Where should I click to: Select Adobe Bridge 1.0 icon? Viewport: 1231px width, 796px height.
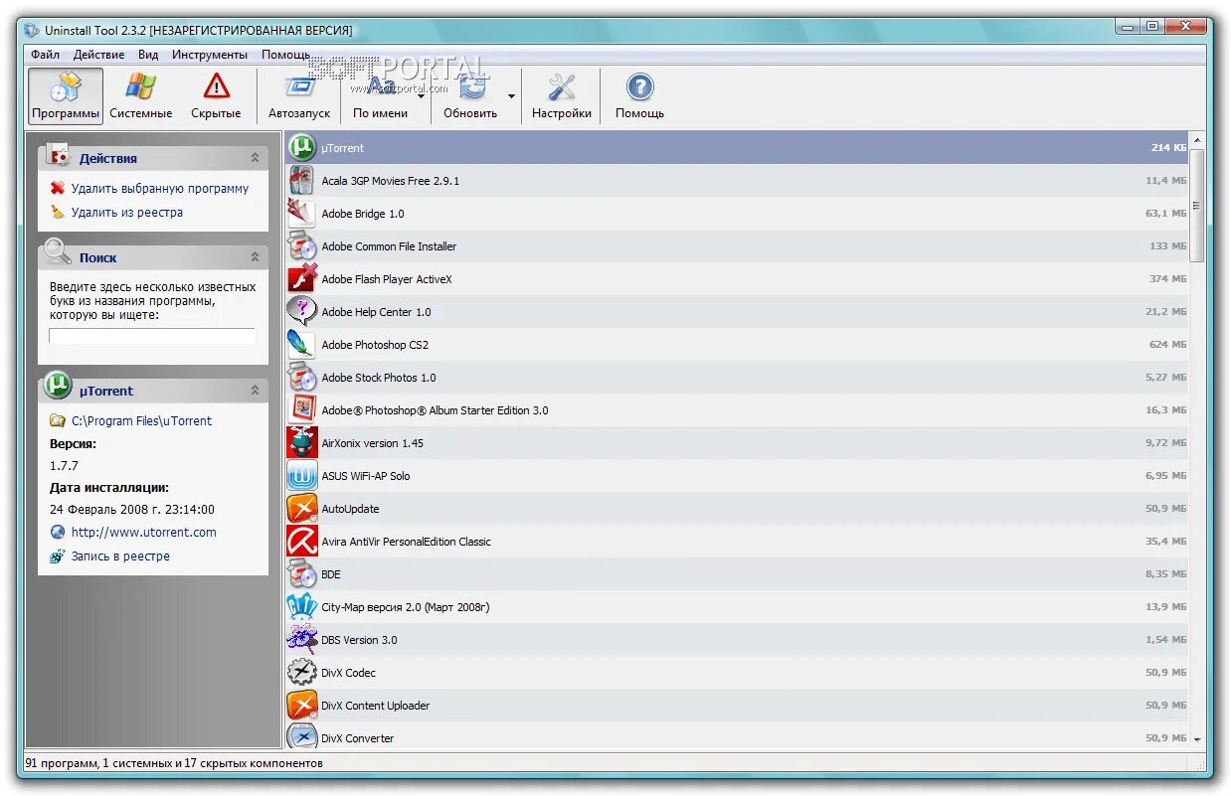[x=302, y=213]
